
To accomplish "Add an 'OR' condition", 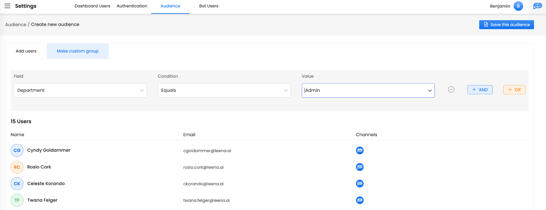I will coord(514,90).
